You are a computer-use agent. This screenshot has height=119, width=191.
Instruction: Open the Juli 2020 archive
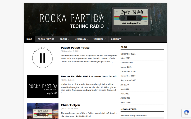[x=124, y=85]
